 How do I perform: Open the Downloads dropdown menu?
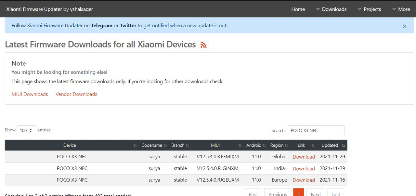(331, 9)
